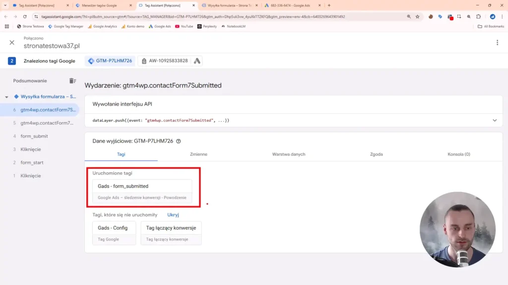Open the All Bookmarks folder
508x285 pixels.
[491, 27]
